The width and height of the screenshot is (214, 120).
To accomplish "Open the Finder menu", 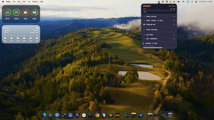I will 8,2.
